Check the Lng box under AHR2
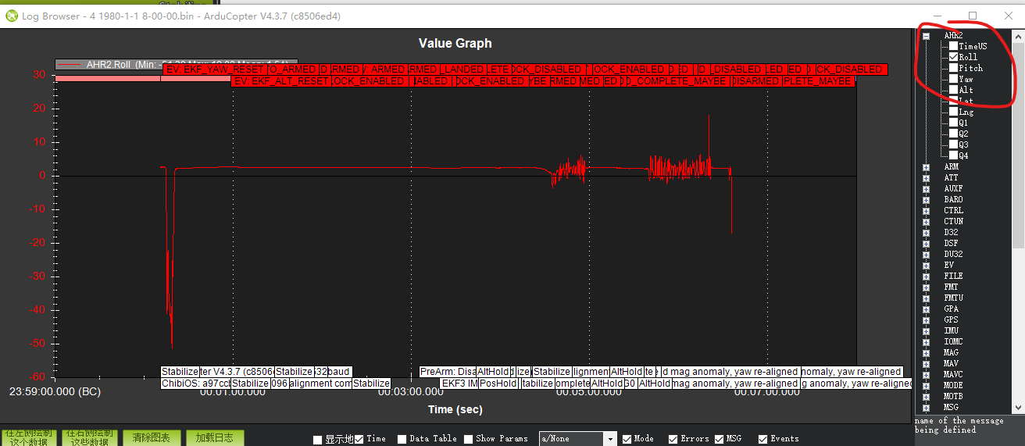Image resolution: width=1025 pixels, height=446 pixels. click(953, 112)
